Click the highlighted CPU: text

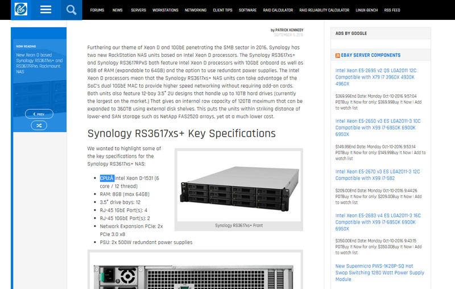[107, 178]
